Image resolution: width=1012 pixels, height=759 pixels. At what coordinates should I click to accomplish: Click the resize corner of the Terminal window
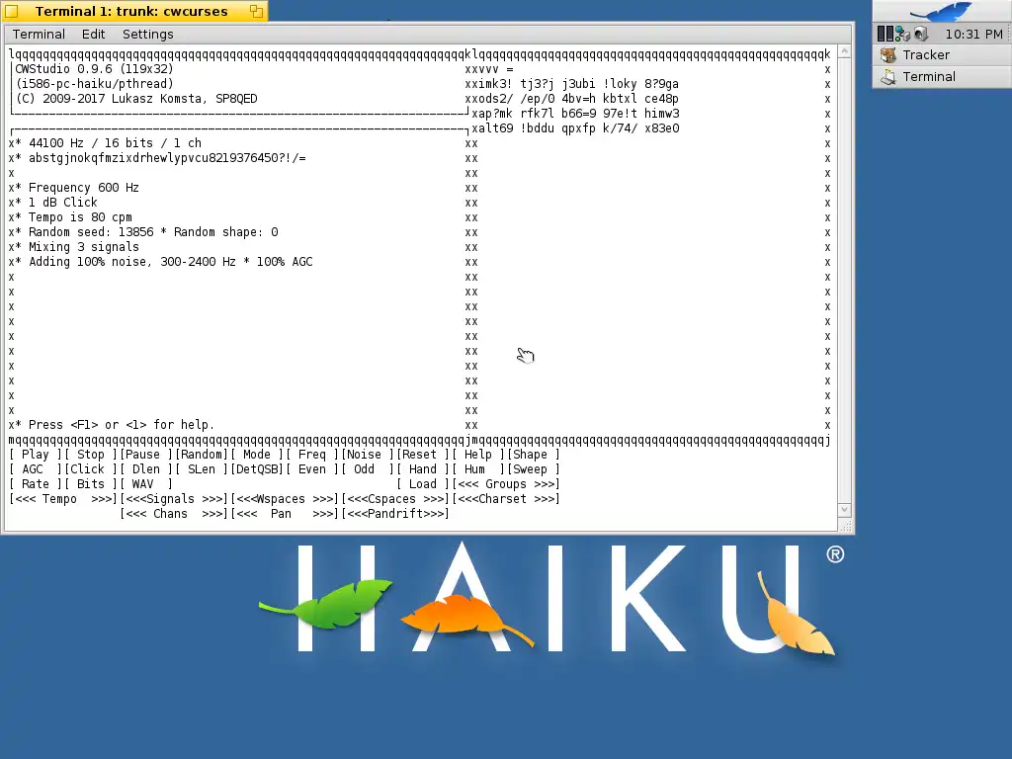click(x=847, y=527)
